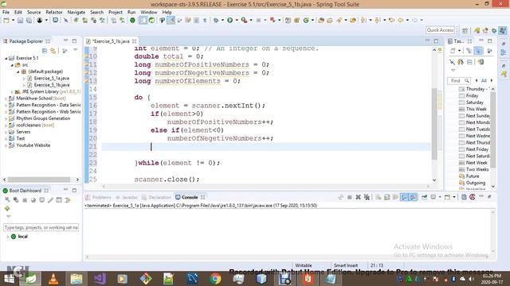Toggle the Scroll Lock icon in the Console toolbar
The width and height of the screenshot is (510, 286).
[386, 197]
